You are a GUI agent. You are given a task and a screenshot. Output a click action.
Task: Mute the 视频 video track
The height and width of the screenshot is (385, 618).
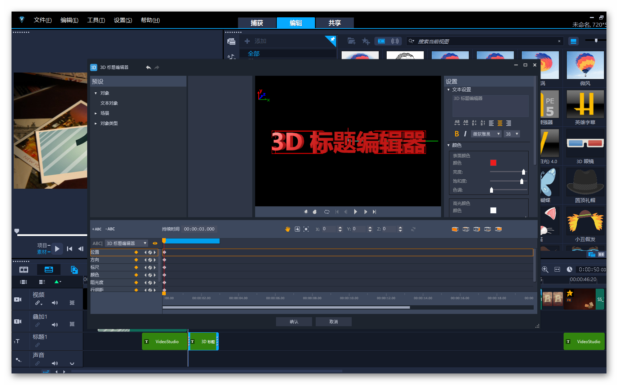pos(55,303)
